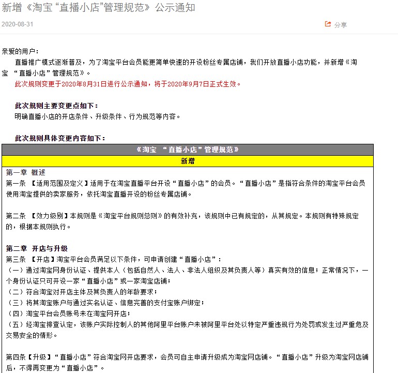Select the page title 新增《淘宝"直播小店"管理规范》公示通知
The image size is (398, 373).
tap(99, 7)
